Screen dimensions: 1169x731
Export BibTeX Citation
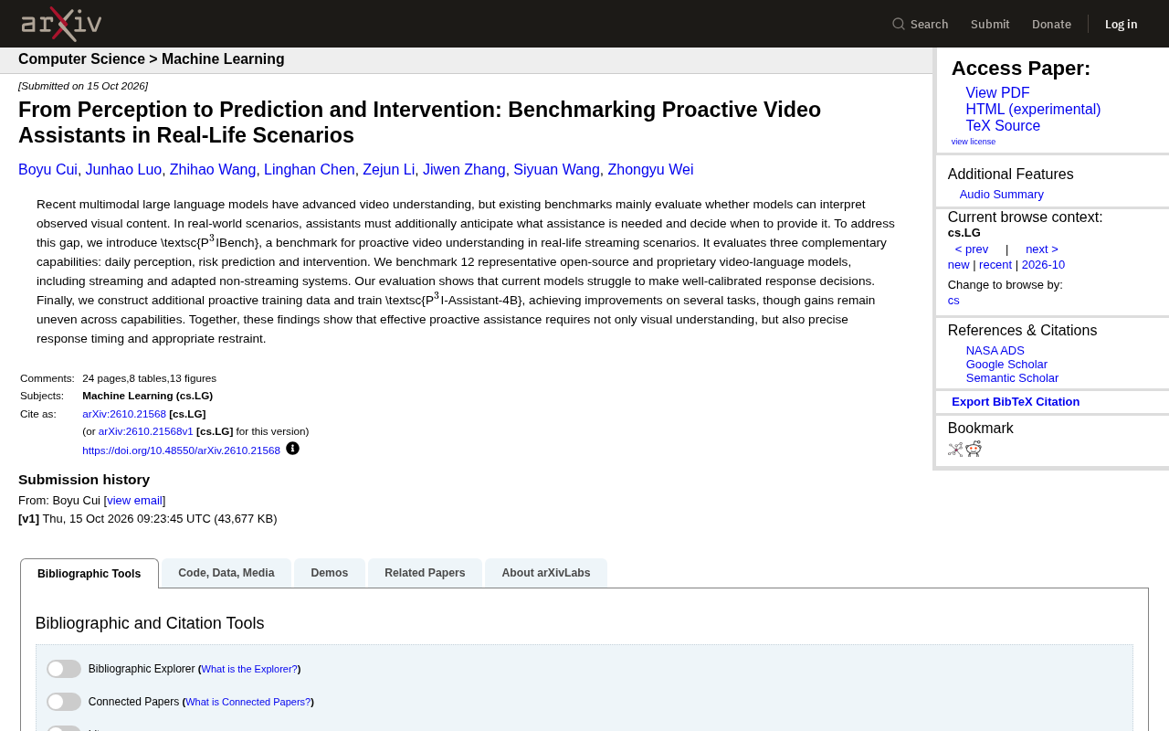tap(1016, 402)
